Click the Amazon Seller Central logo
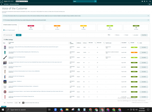The image size is (152, 112). point(9,1)
